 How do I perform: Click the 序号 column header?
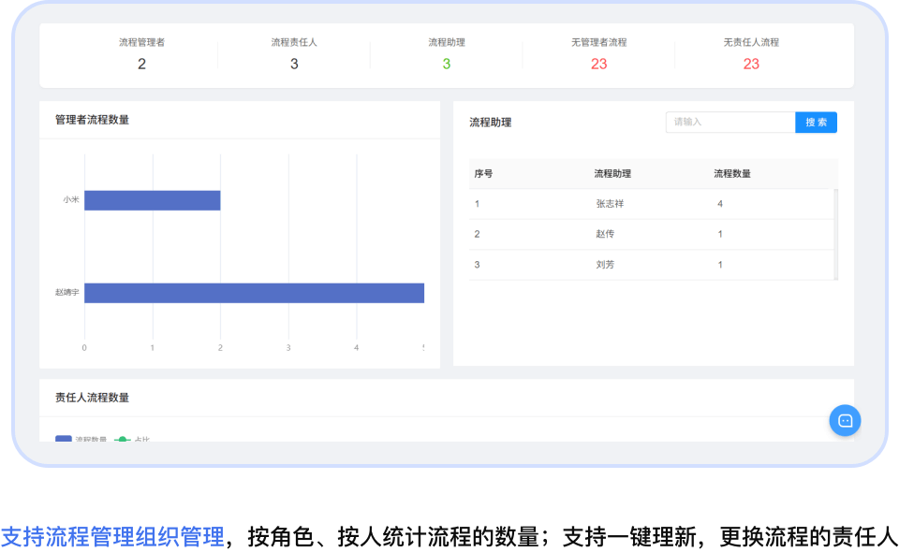(x=483, y=174)
